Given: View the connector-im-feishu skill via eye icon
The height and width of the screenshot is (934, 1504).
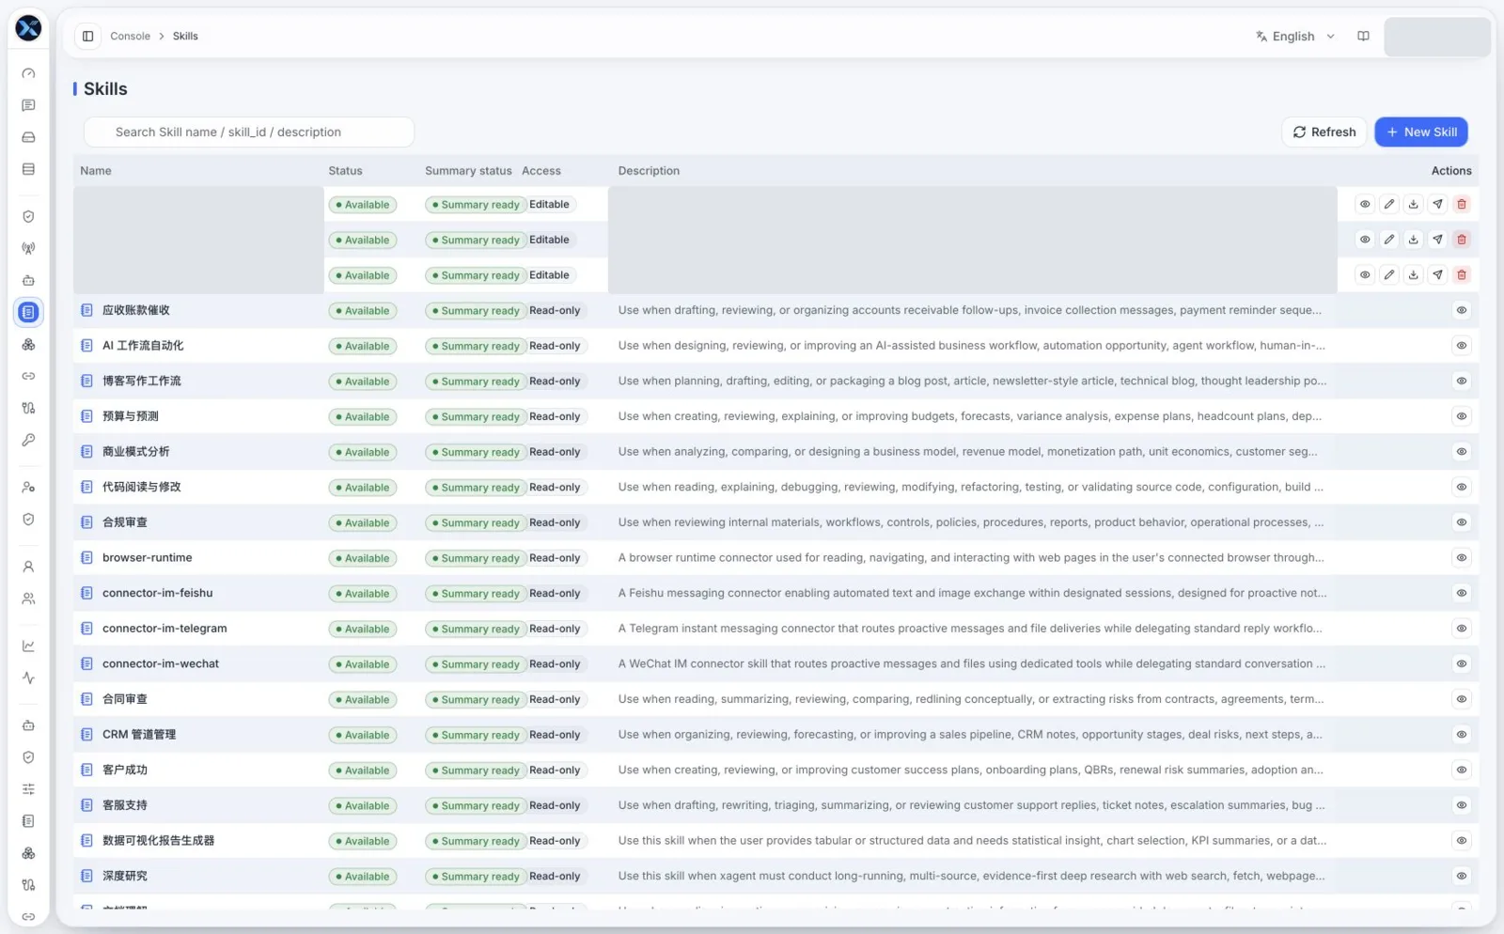Looking at the screenshot, I should click(x=1461, y=593).
